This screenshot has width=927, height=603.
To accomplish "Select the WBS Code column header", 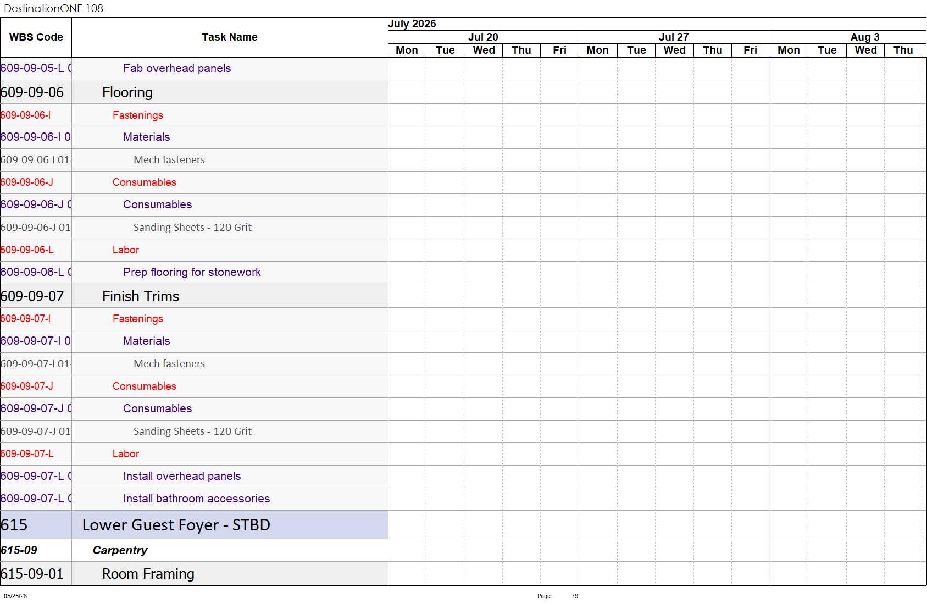I will click(36, 37).
